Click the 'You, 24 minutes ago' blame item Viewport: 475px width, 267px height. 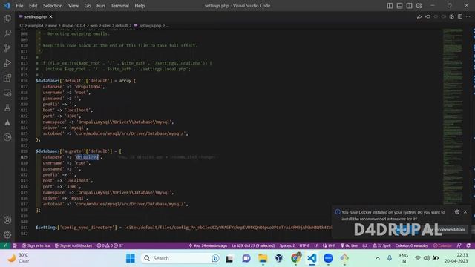pyautogui.click(x=208, y=245)
